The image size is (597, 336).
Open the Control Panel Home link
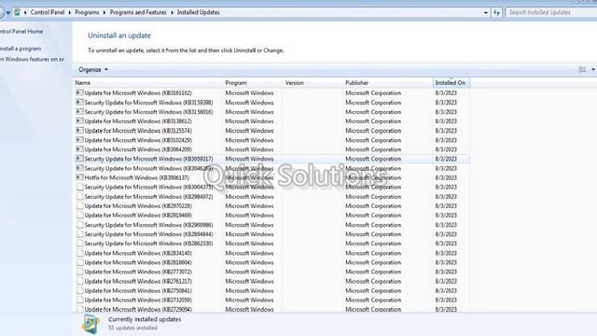point(21,32)
